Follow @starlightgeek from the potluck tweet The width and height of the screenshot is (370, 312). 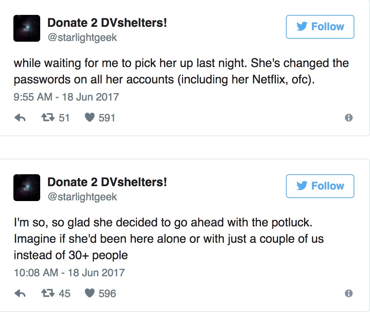tap(320, 186)
